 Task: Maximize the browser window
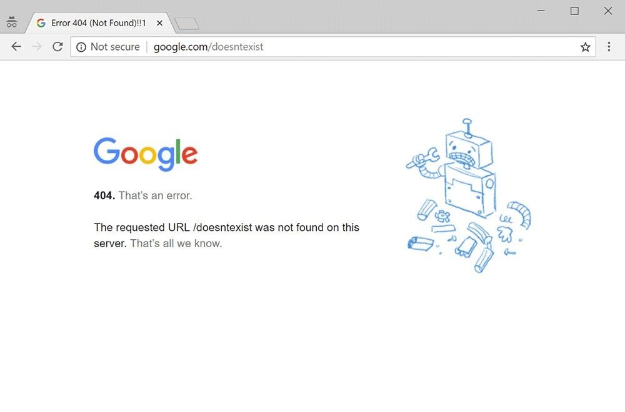pyautogui.click(x=574, y=11)
